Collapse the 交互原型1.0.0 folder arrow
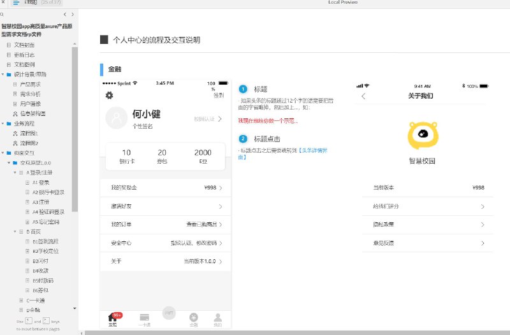The image size is (510, 335). [9, 162]
